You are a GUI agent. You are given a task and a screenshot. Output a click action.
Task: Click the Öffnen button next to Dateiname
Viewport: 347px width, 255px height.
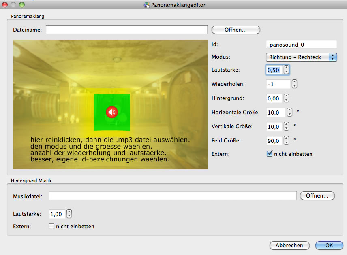(x=236, y=30)
